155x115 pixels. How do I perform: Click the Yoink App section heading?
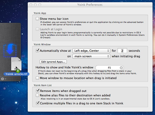coord(40,13)
